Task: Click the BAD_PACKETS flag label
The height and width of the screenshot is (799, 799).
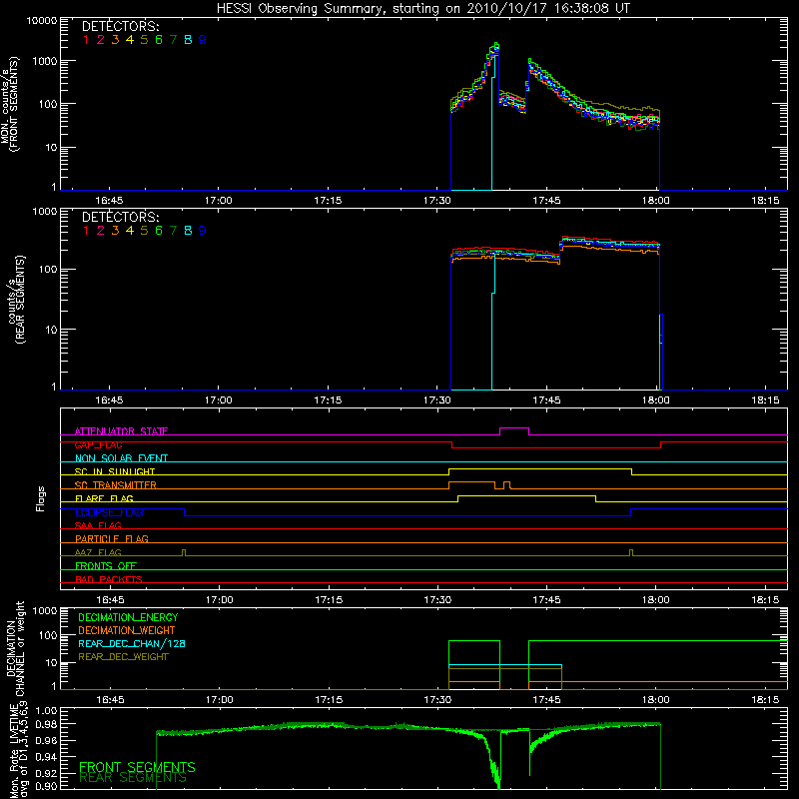Action: pyautogui.click(x=109, y=579)
